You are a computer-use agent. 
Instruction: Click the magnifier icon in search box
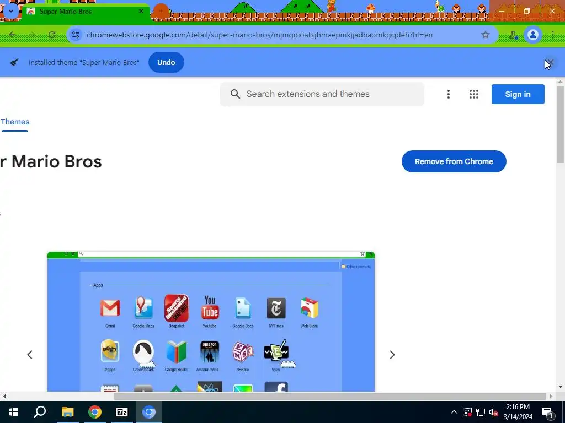click(235, 94)
